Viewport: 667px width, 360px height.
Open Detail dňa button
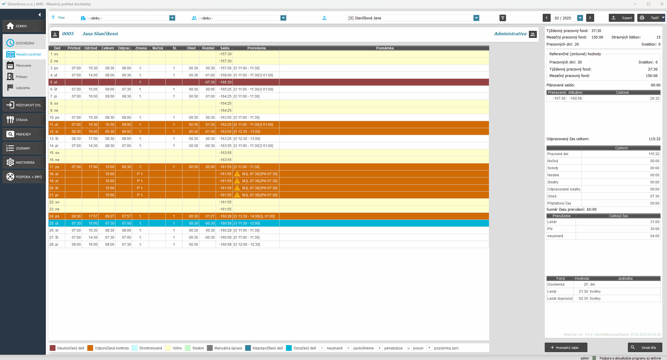[645, 347]
